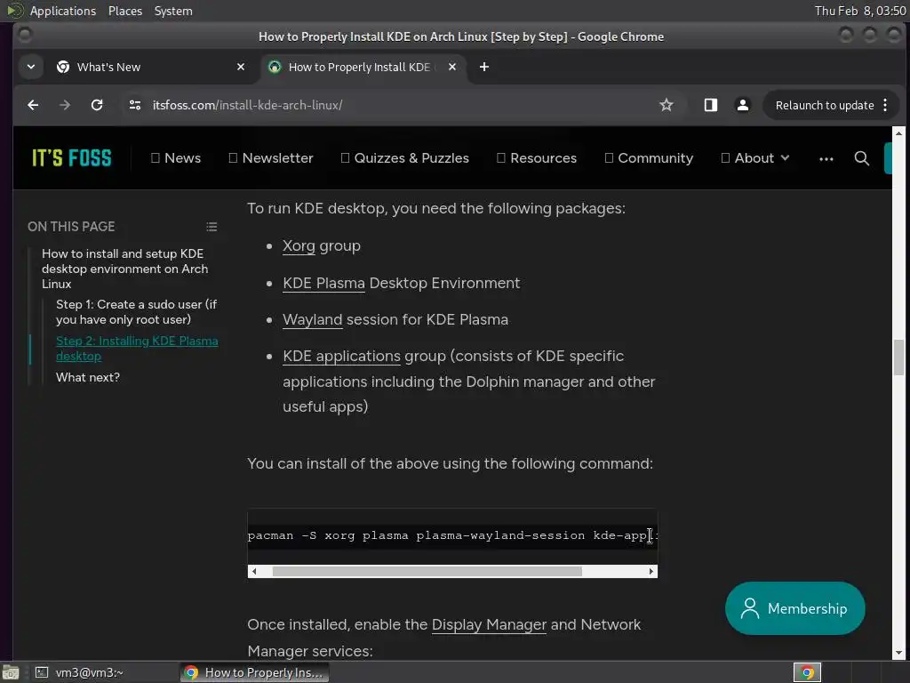910x683 pixels.
Task: Click the code block horizontal scrollbar thumb
Action: [x=427, y=572]
